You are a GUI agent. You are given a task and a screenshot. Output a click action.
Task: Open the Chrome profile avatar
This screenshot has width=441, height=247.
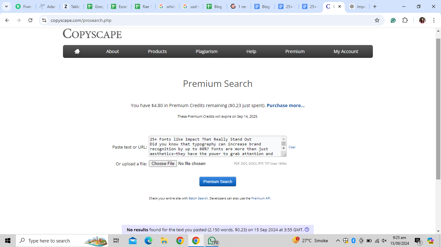pyautogui.click(x=422, y=20)
